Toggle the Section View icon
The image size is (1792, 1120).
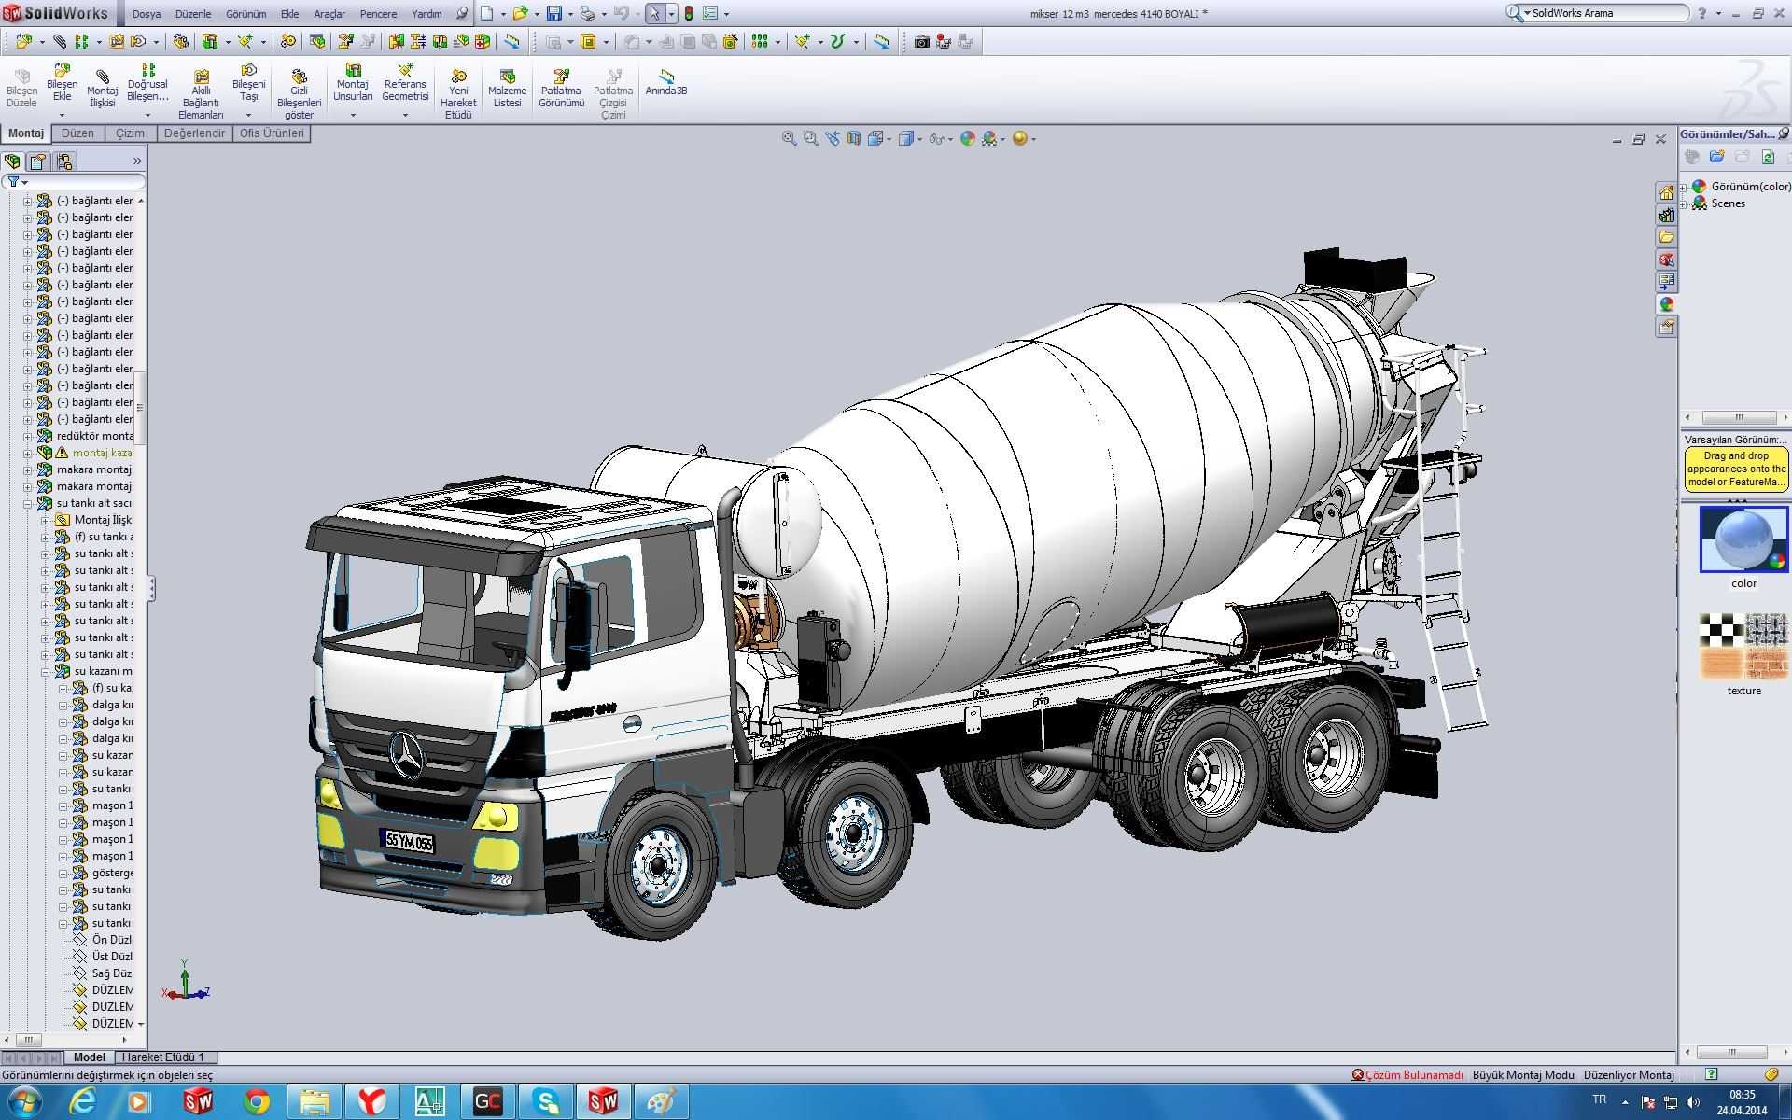tap(853, 138)
